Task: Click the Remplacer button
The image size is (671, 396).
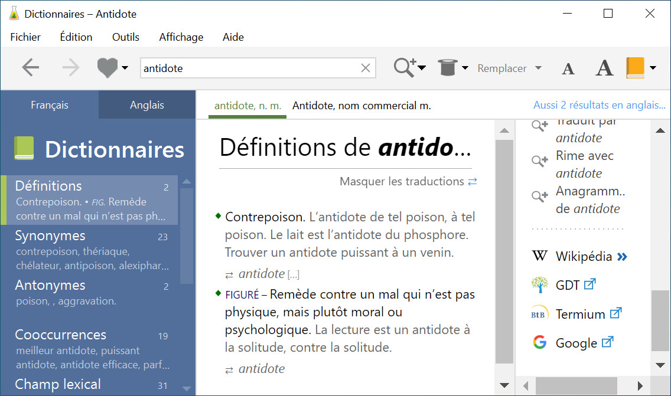Action: 502,68
